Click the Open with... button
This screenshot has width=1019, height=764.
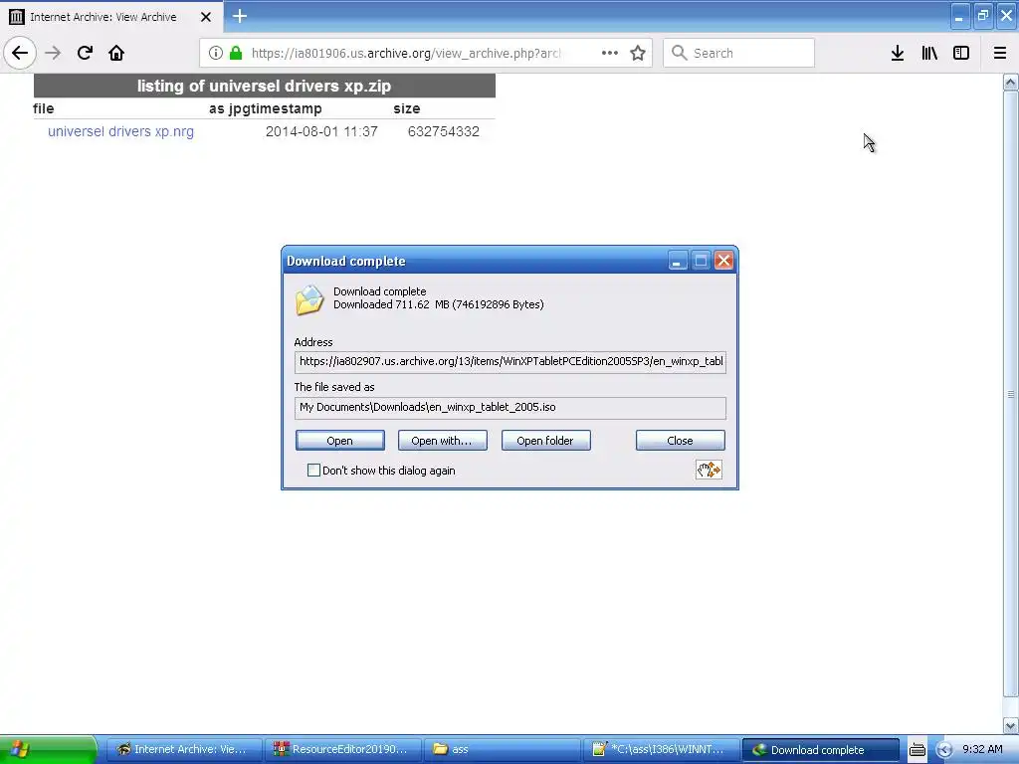[442, 441]
